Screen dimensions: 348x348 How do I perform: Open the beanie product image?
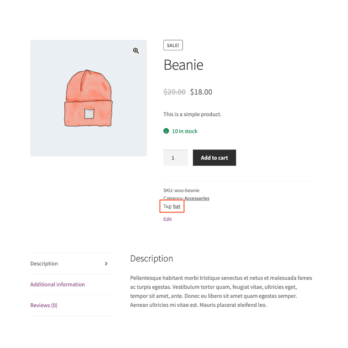coord(88,98)
